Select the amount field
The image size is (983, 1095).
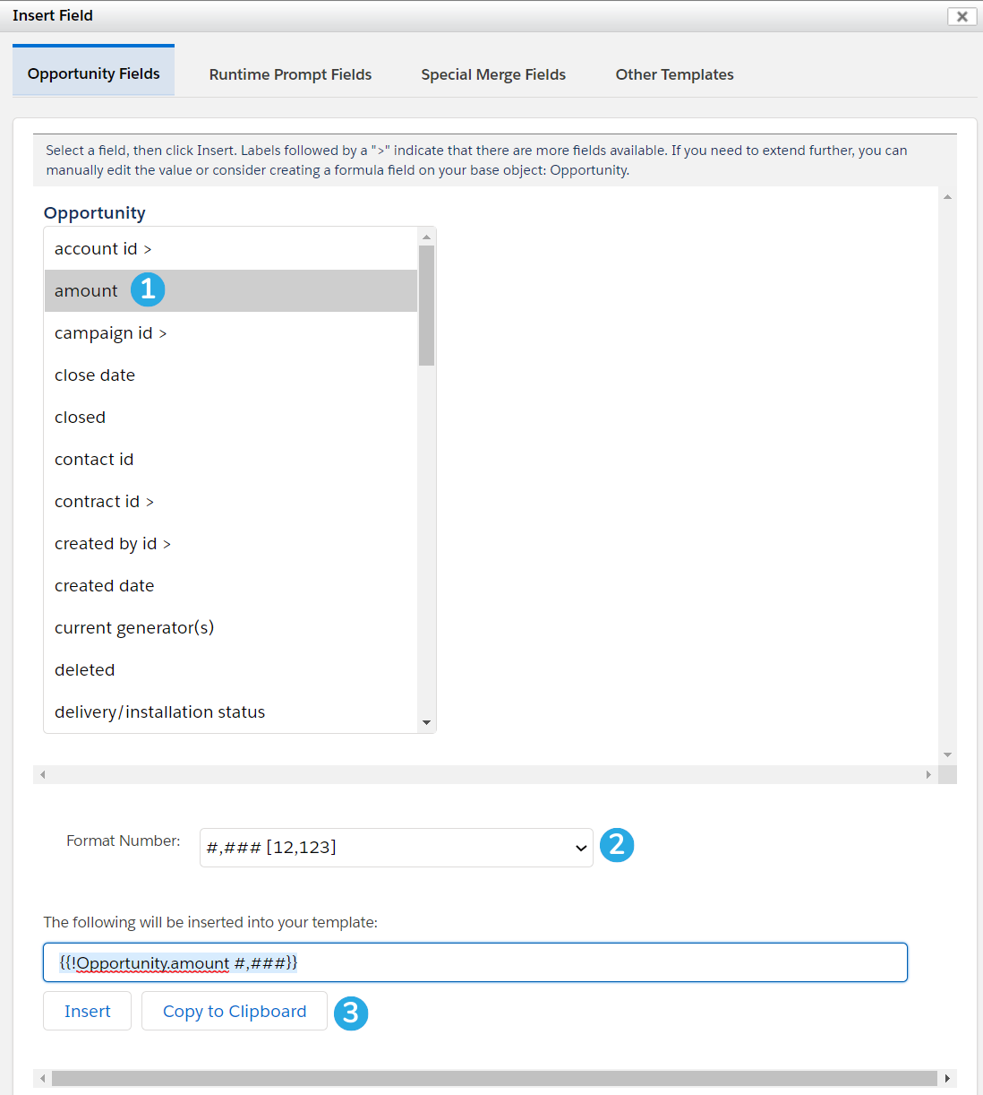231,291
